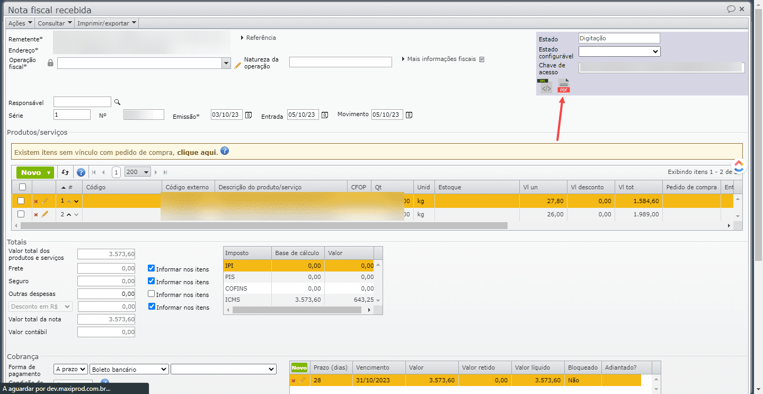Open the Desconto em R$ dropdown
763x394 pixels.
[x=41, y=307]
